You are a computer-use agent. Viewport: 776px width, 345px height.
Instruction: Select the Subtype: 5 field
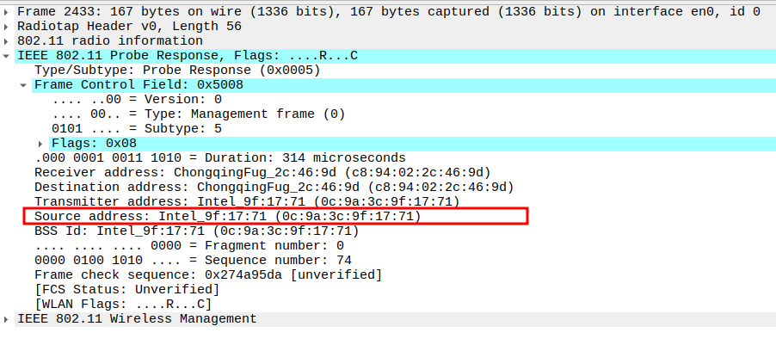pos(137,128)
